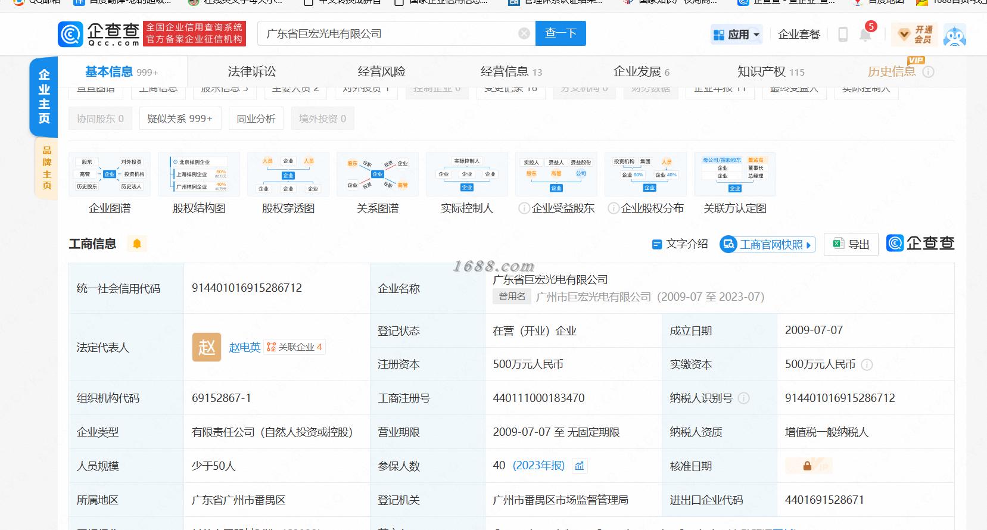
Task: Switch to the 知识产权 tab
Action: coord(771,71)
